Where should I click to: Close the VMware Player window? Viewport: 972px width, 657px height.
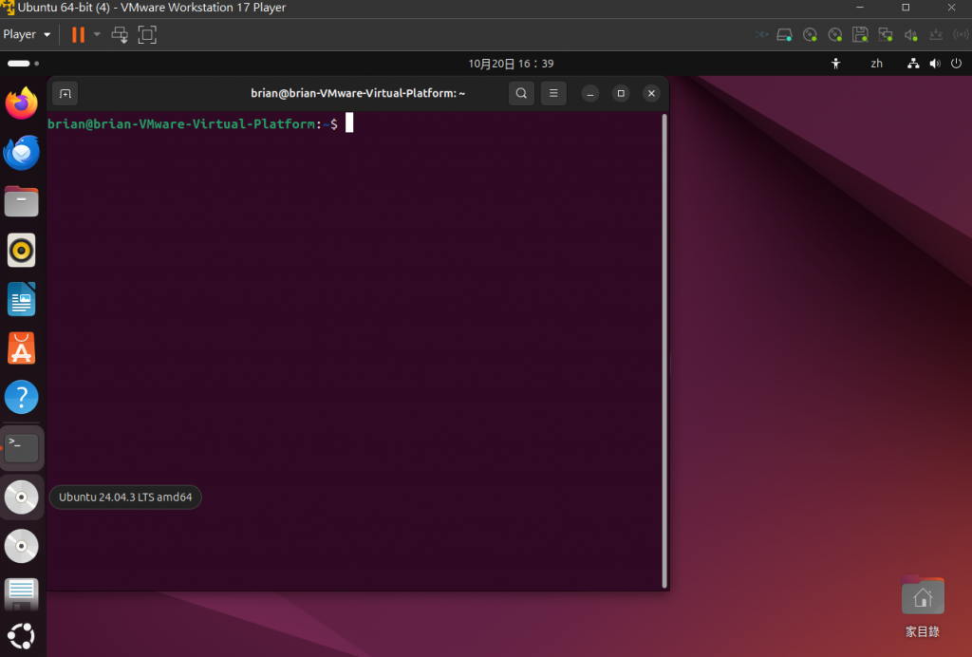pyautogui.click(x=951, y=8)
